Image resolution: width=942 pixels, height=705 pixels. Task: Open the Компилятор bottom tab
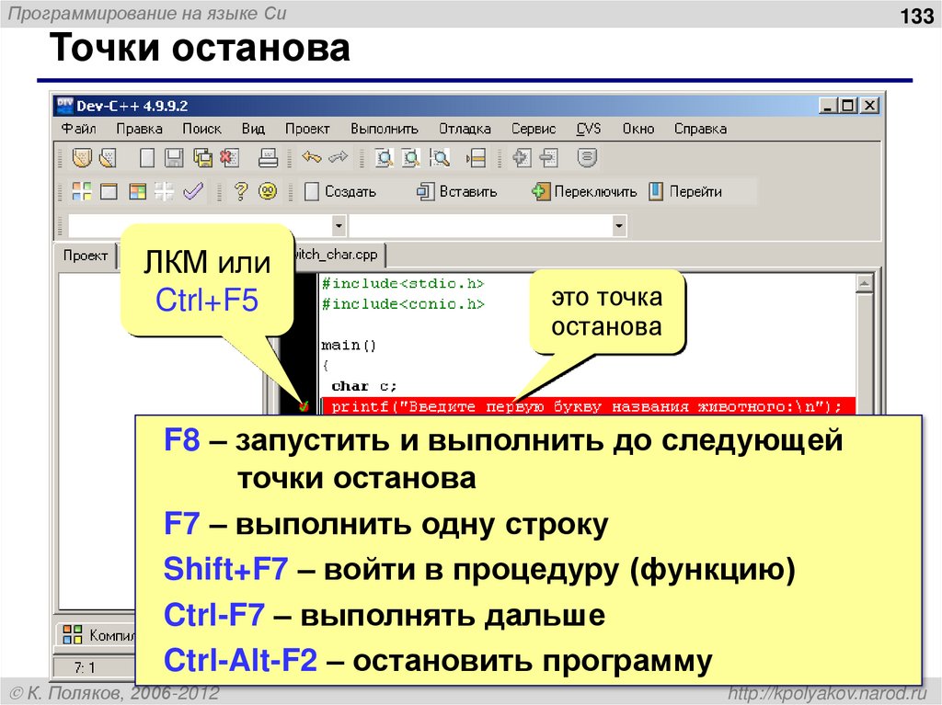click(98, 635)
